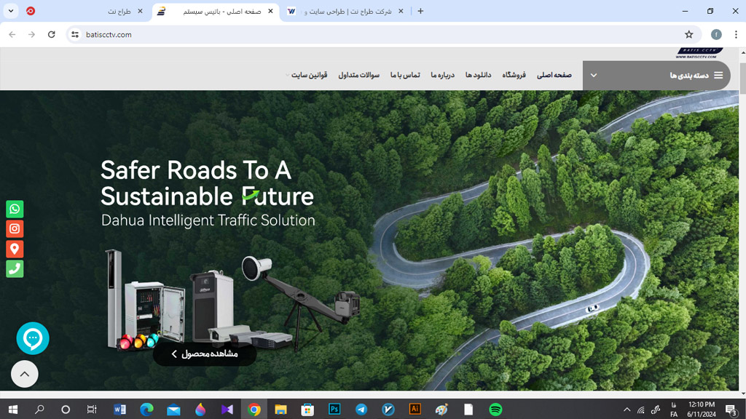Image resolution: width=746 pixels, height=419 pixels.
Task: Open a new browser tab
Action: 420,11
